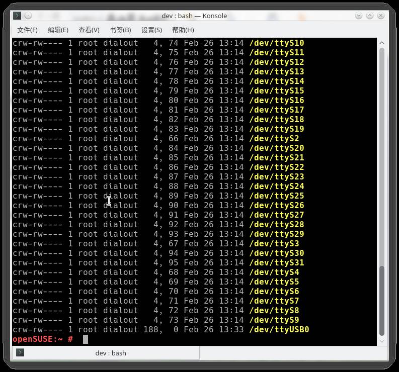Viewport: 399px width, 372px height.
Task: Click the /dev/ttyS26 entry
Action: [277, 206]
